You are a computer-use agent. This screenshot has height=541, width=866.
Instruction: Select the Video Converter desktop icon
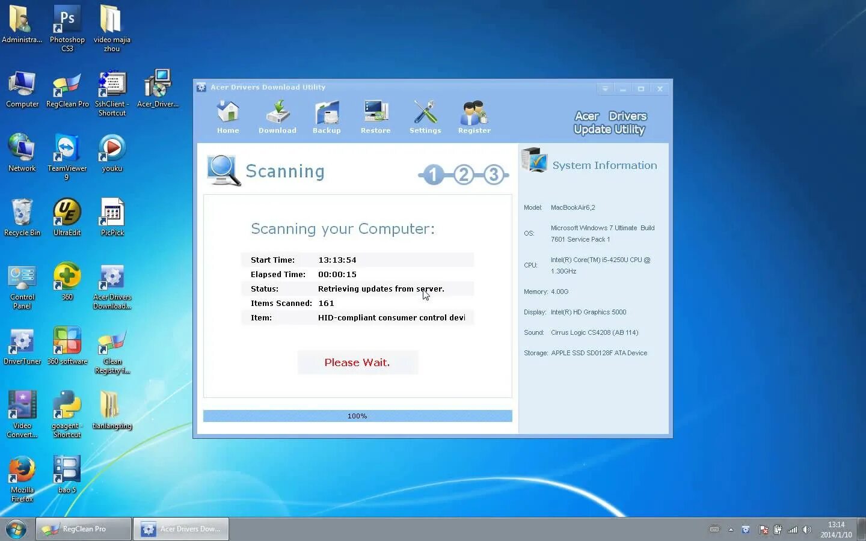[22, 415]
